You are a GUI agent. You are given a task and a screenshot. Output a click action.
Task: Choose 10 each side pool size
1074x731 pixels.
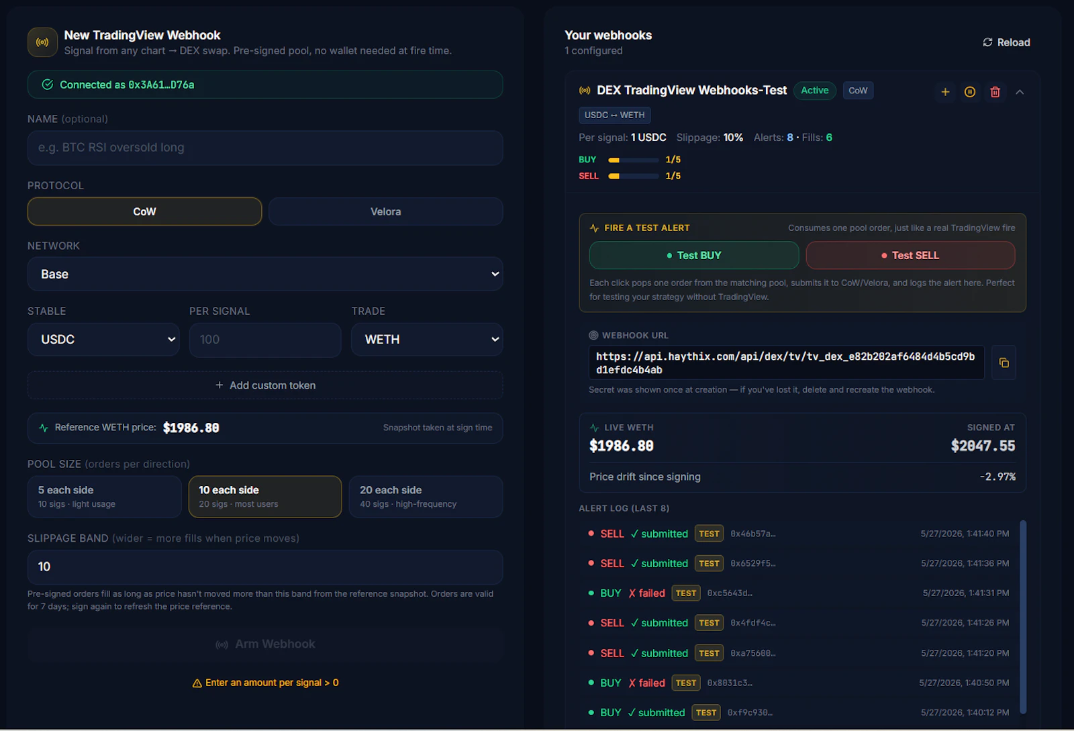point(265,497)
